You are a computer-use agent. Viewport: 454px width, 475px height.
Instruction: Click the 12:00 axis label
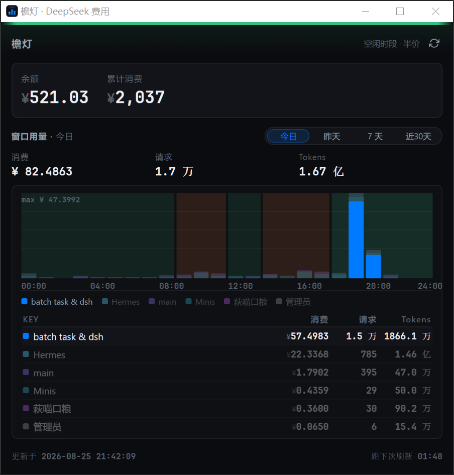pos(241,286)
